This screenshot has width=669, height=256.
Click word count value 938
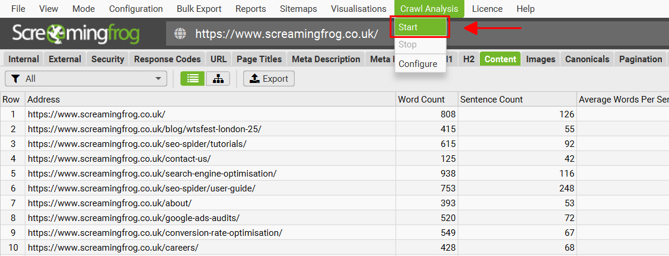point(448,174)
